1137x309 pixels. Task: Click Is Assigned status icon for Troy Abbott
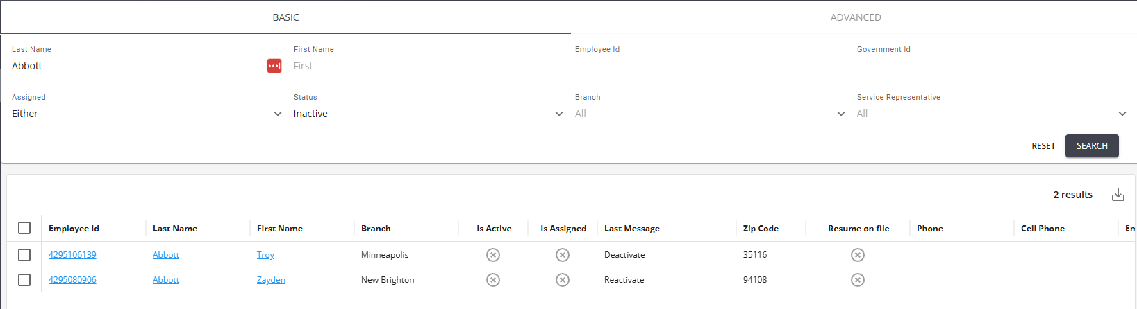563,255
